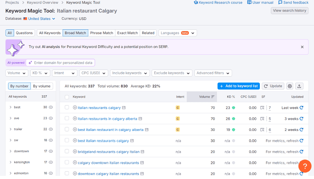Open SERP snapshot icon for best italian restaurants calgary
Image resolution: width=314 pixels, height=179 pixels.
132,141
